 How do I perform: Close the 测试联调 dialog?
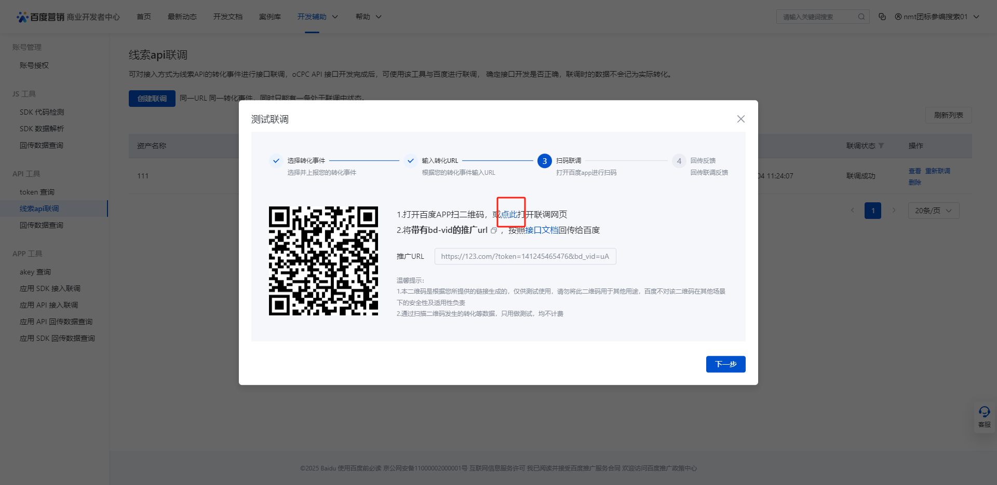(x=740, y=119)
